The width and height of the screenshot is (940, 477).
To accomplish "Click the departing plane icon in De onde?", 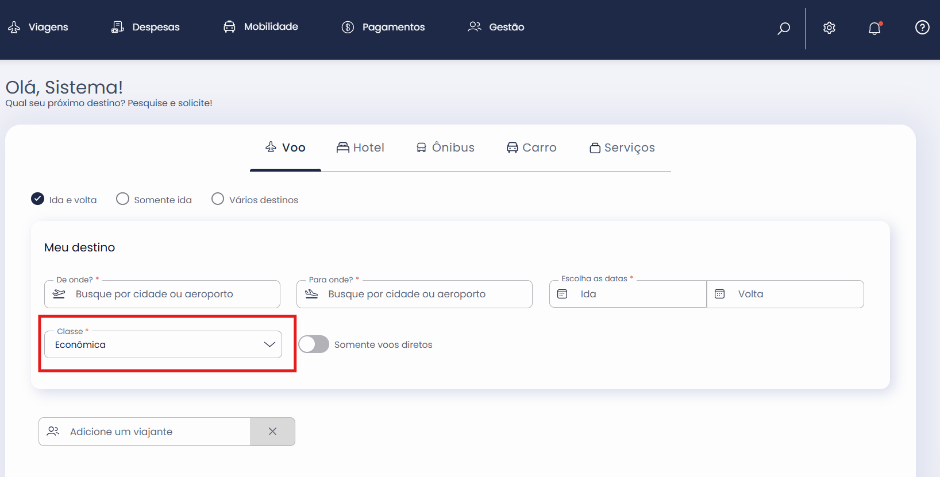I will (59, 294).
